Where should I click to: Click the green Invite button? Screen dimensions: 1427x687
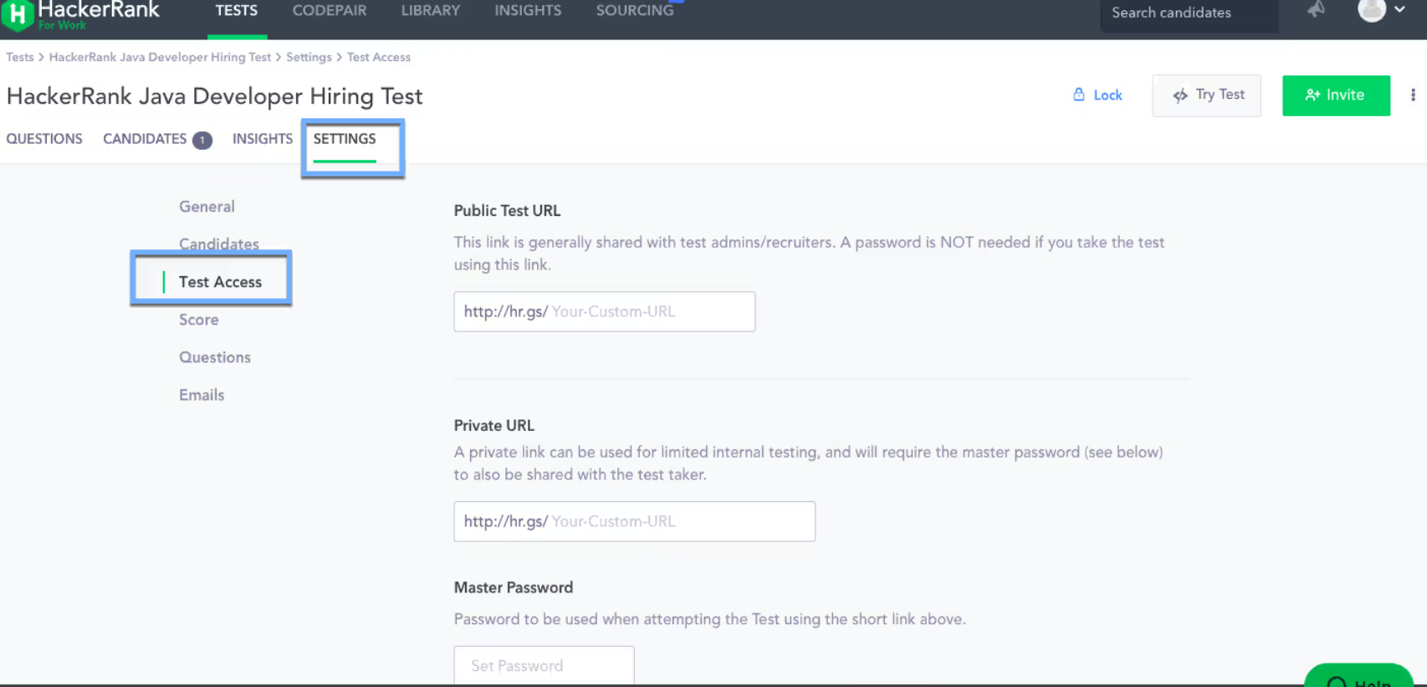point(1336,95)
